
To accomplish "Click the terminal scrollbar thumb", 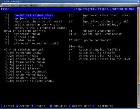I will pos(139,94).
